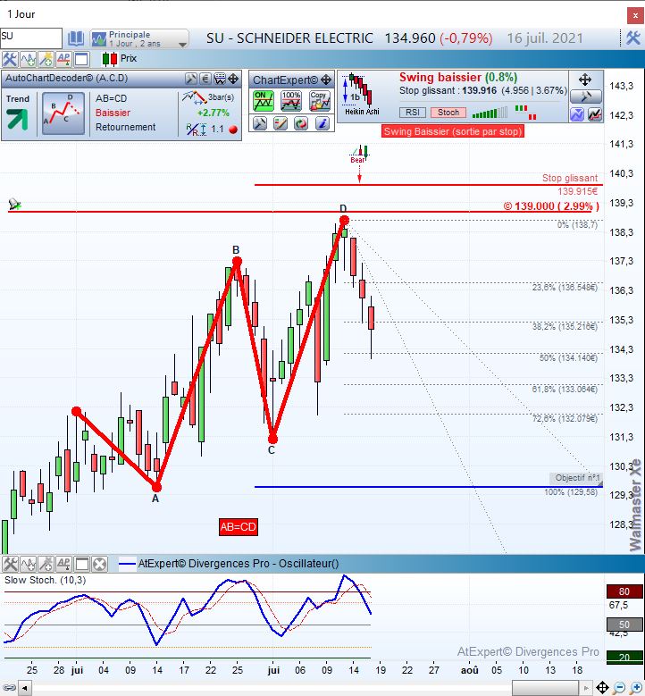The width and height of the screenshot is (645, 696).
Task: Open swing panel hammer settings button
Action: (x=586, y=96)
